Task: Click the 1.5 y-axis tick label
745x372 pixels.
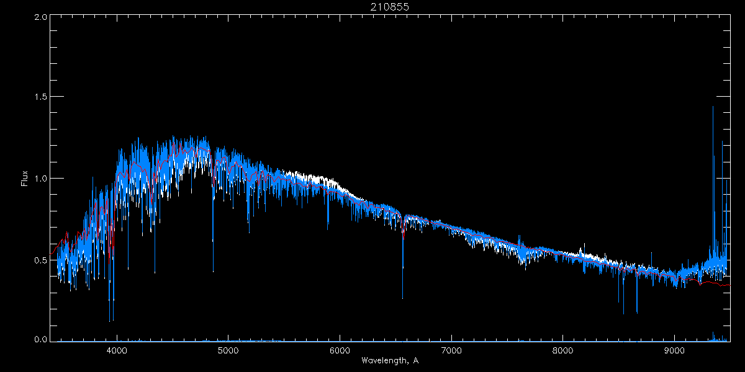Action: [41, 97]
